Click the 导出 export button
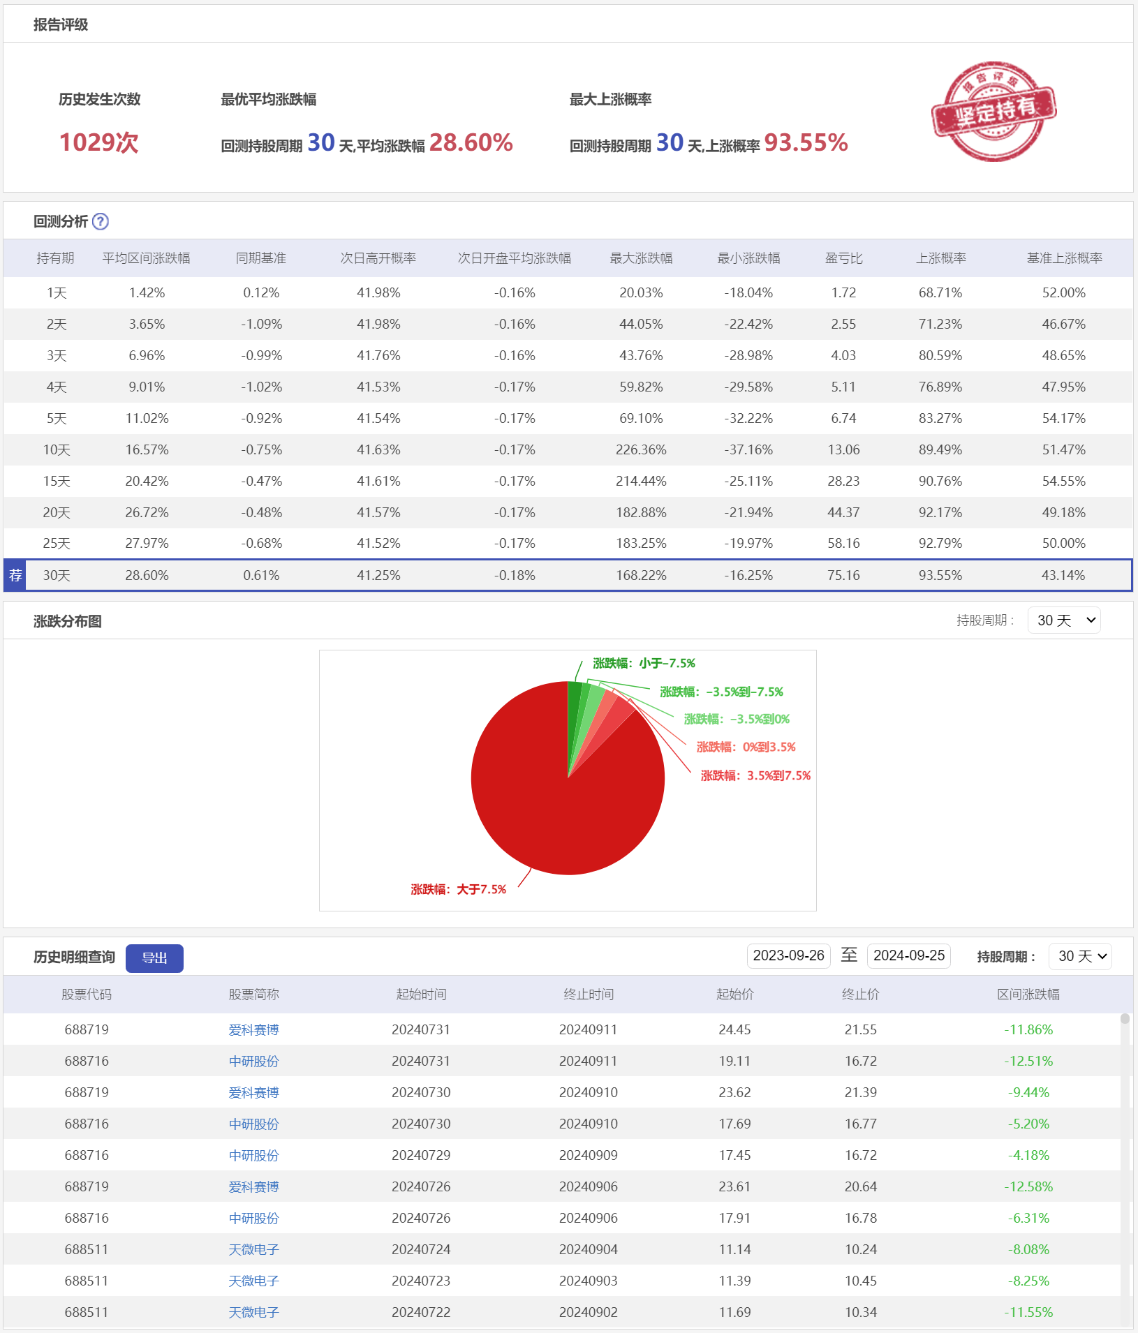Viewport: 1138px width, 1333px height. [x=154, y=958]
